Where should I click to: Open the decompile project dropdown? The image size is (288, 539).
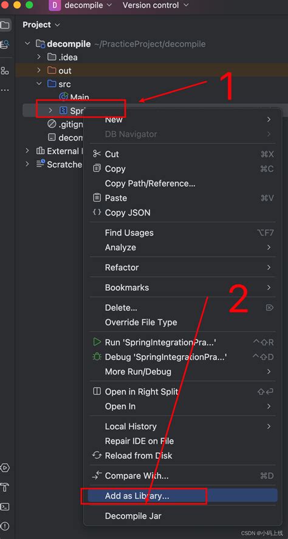coord(80,5)
